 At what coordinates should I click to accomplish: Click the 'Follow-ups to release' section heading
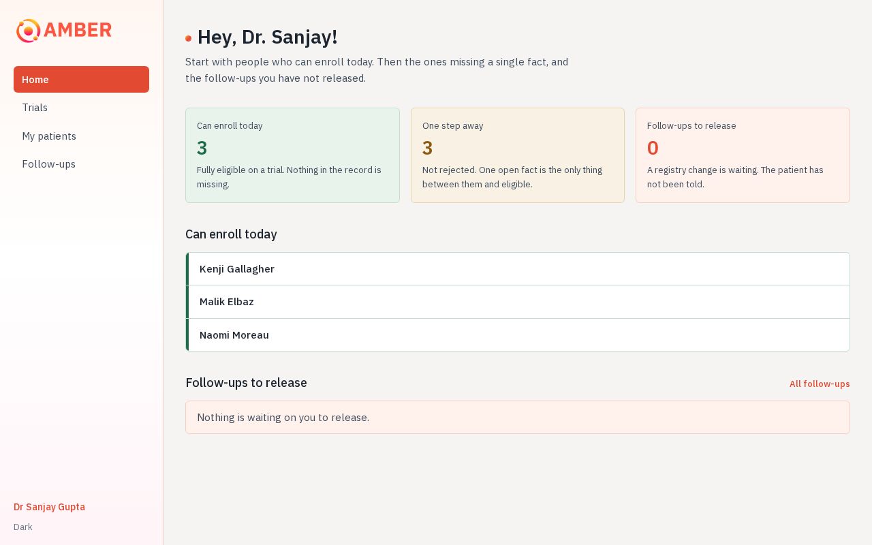pos(246,383)
